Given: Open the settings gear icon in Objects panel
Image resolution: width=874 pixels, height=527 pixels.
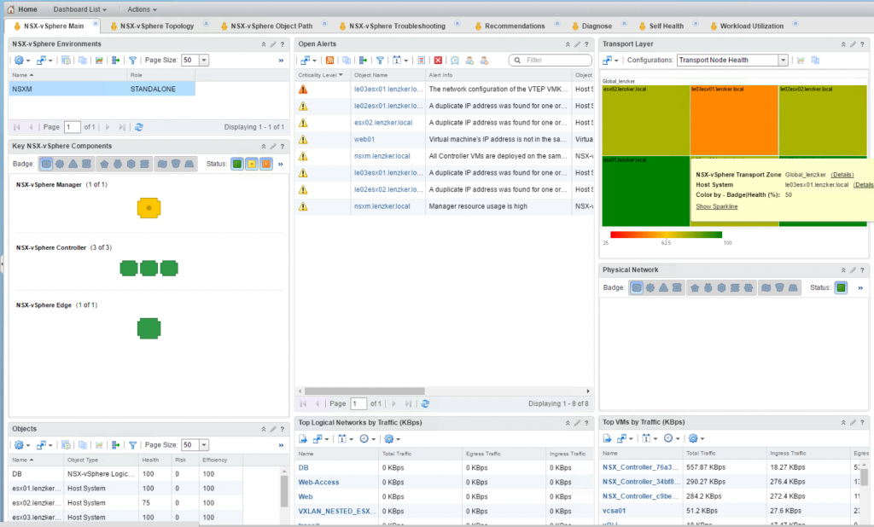Looking at the screenshot, I should pos(18,444).
